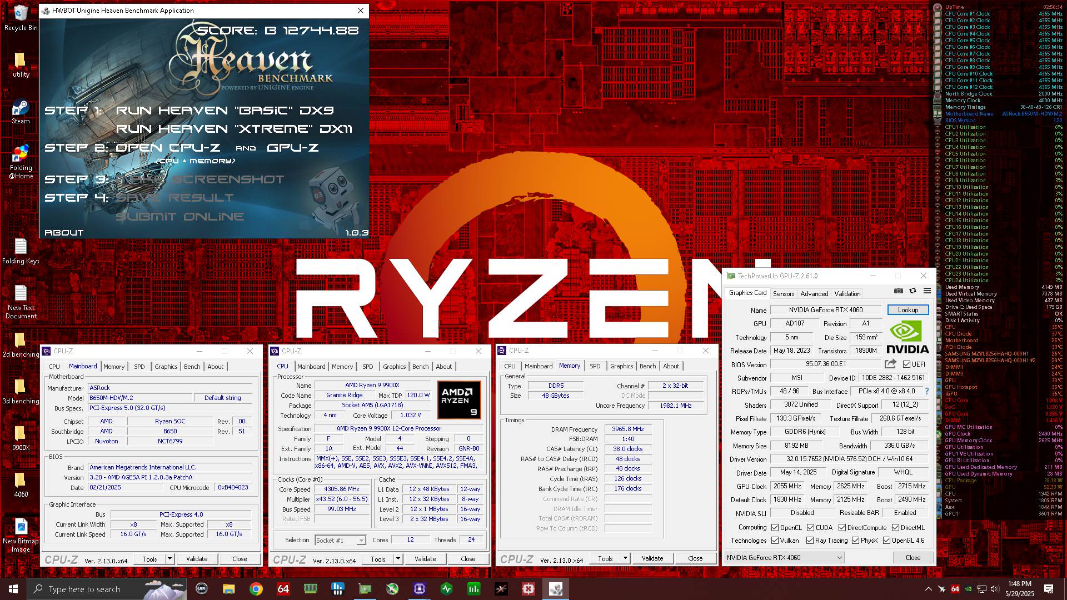Click ABOUT in Heaven Benchmark window
1067x600 pixels.
[64, 233]
